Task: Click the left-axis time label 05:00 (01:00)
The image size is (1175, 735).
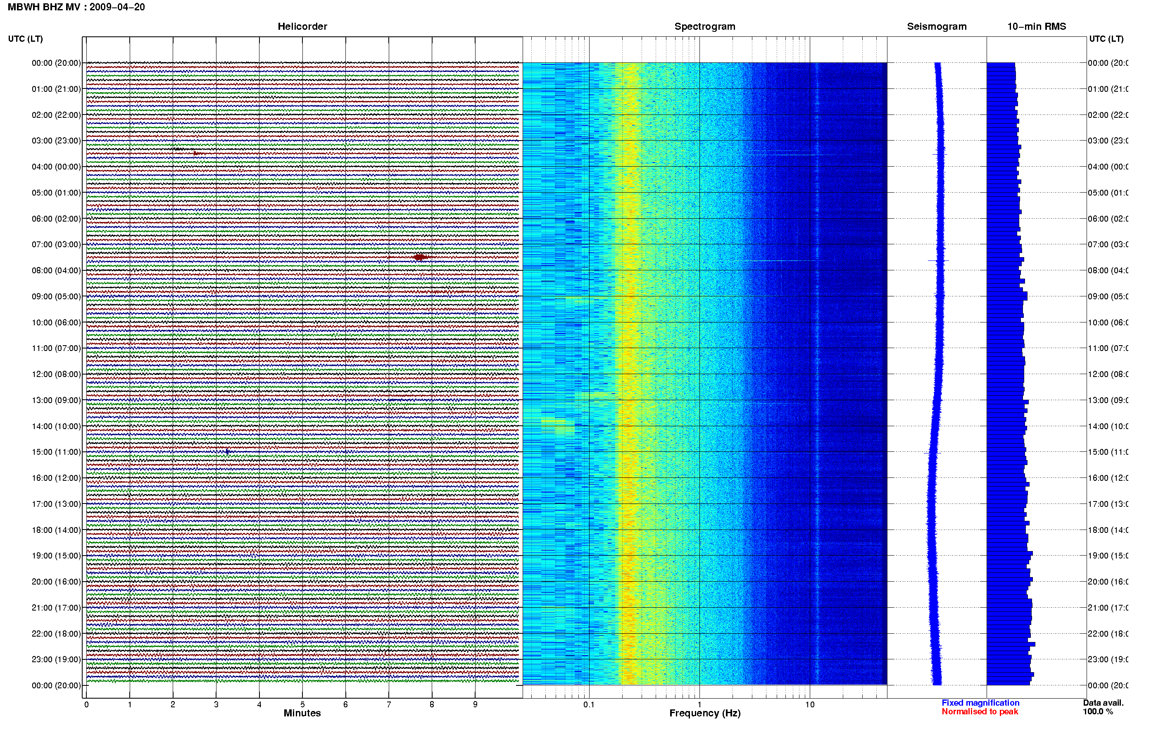Action: pos(56,193)
